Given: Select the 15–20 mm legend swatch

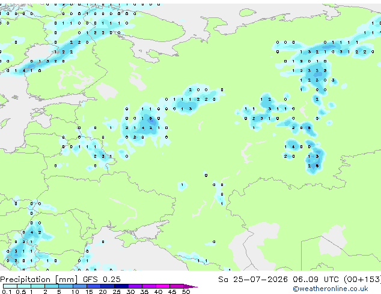Looking at the screenshot, I should 93,286.
